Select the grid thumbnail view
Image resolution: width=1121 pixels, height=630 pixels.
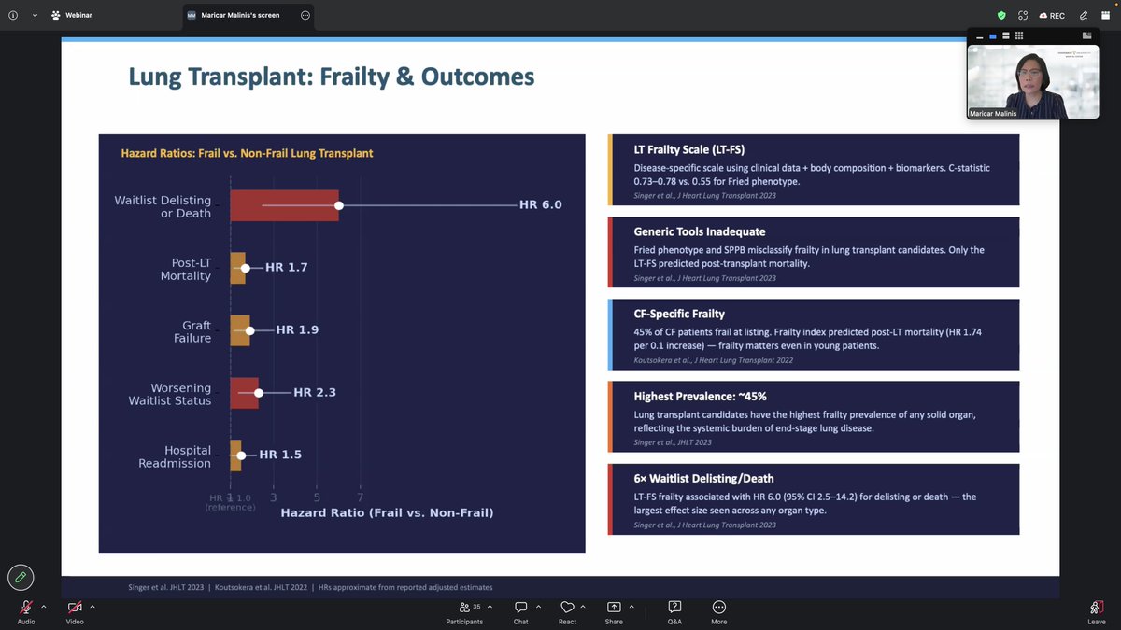coord(1019,35)
